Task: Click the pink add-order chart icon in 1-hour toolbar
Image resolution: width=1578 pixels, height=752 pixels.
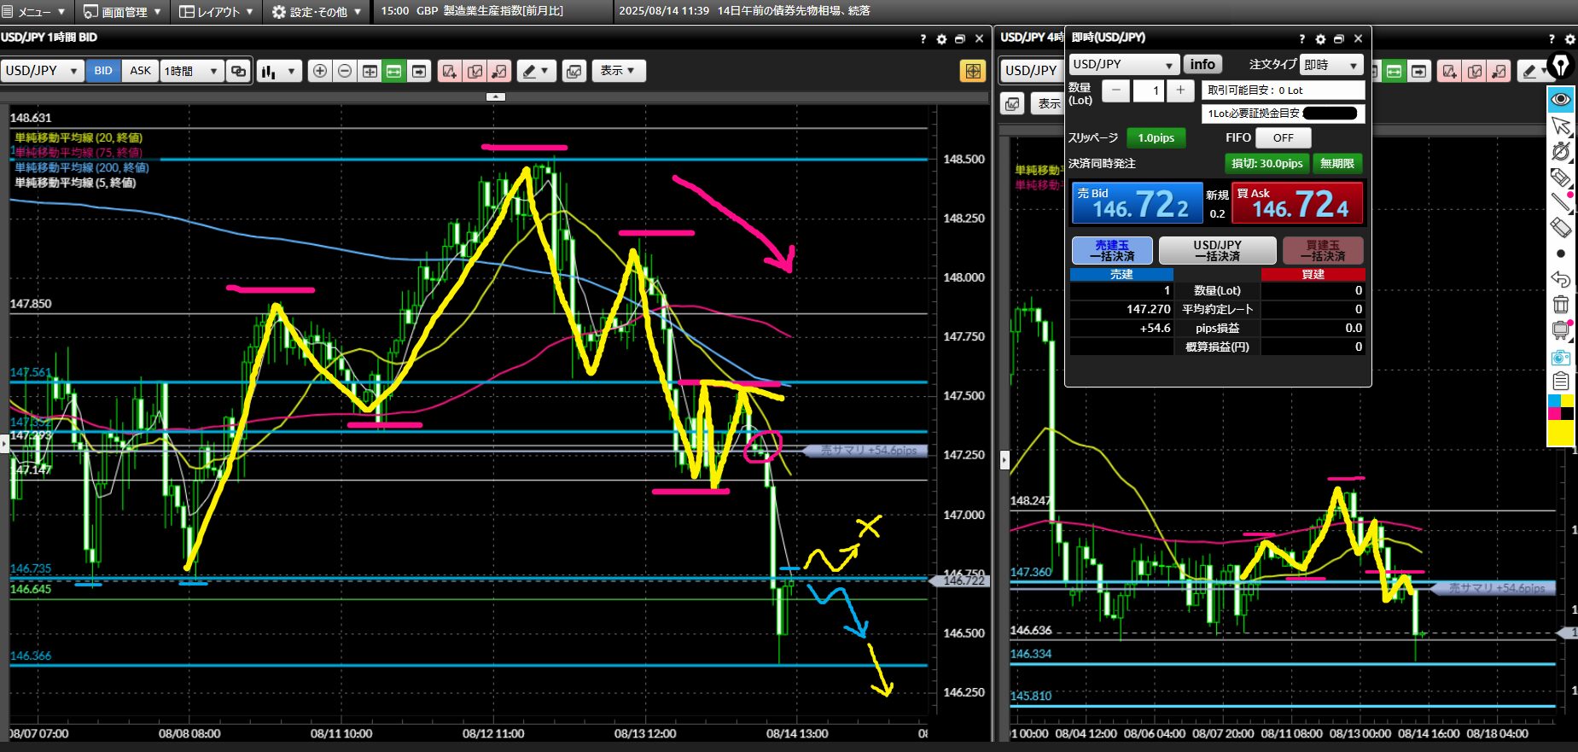Action: pos(450,71)
